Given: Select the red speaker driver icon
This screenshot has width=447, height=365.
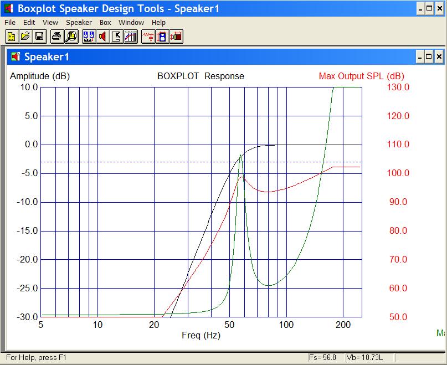Looking at the screenshot, I should click(x=102, y=37).
